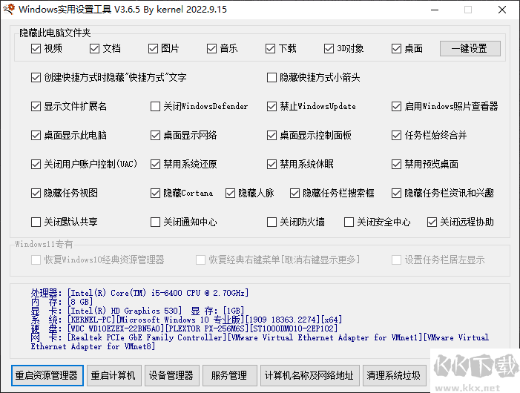Toggle 关闭用户账户控制(UAC) checkbox

tap(36, 164)
